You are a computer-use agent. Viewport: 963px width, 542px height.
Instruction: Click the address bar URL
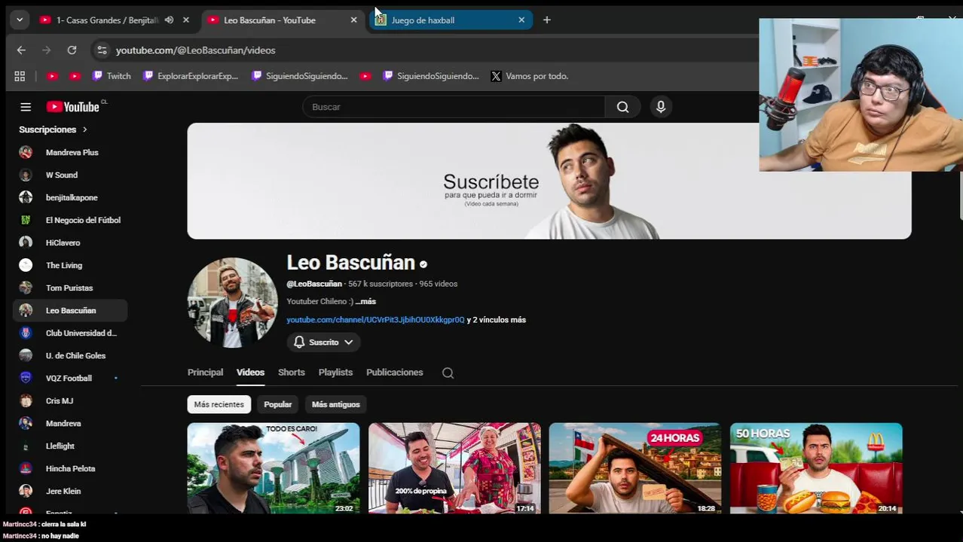(196, 50)
